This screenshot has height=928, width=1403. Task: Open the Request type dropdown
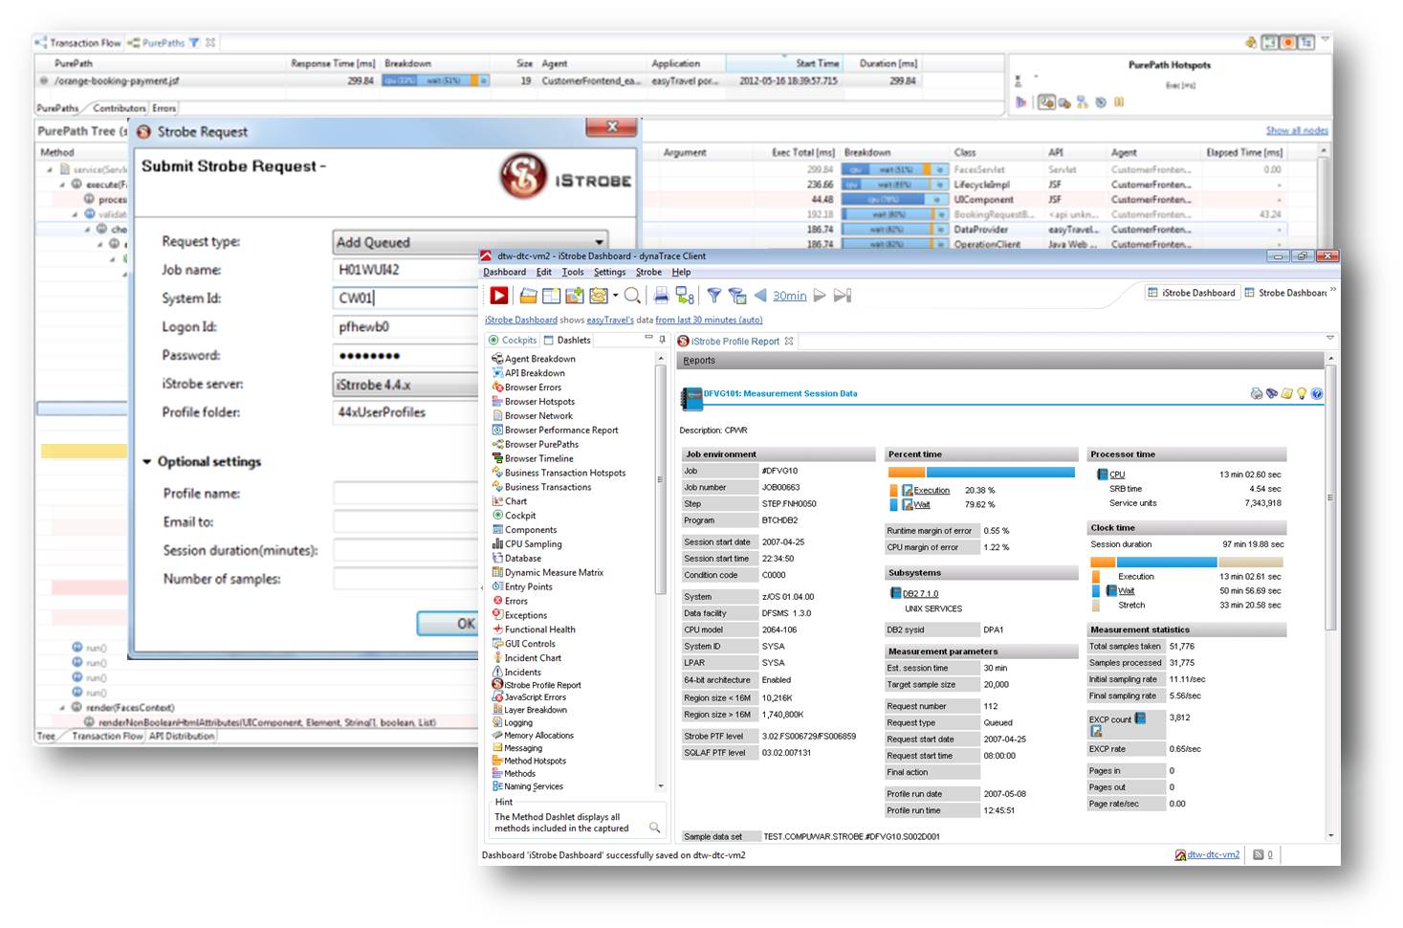pos(599,242)
